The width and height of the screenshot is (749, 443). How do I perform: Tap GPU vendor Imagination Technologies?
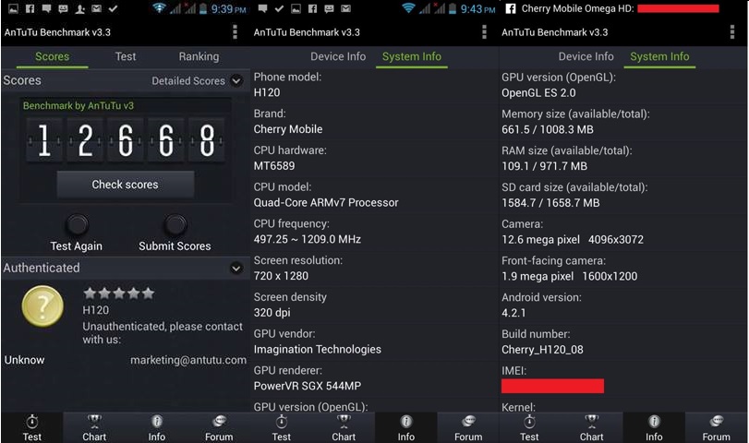pyautogui.click(x=317, y=350)
